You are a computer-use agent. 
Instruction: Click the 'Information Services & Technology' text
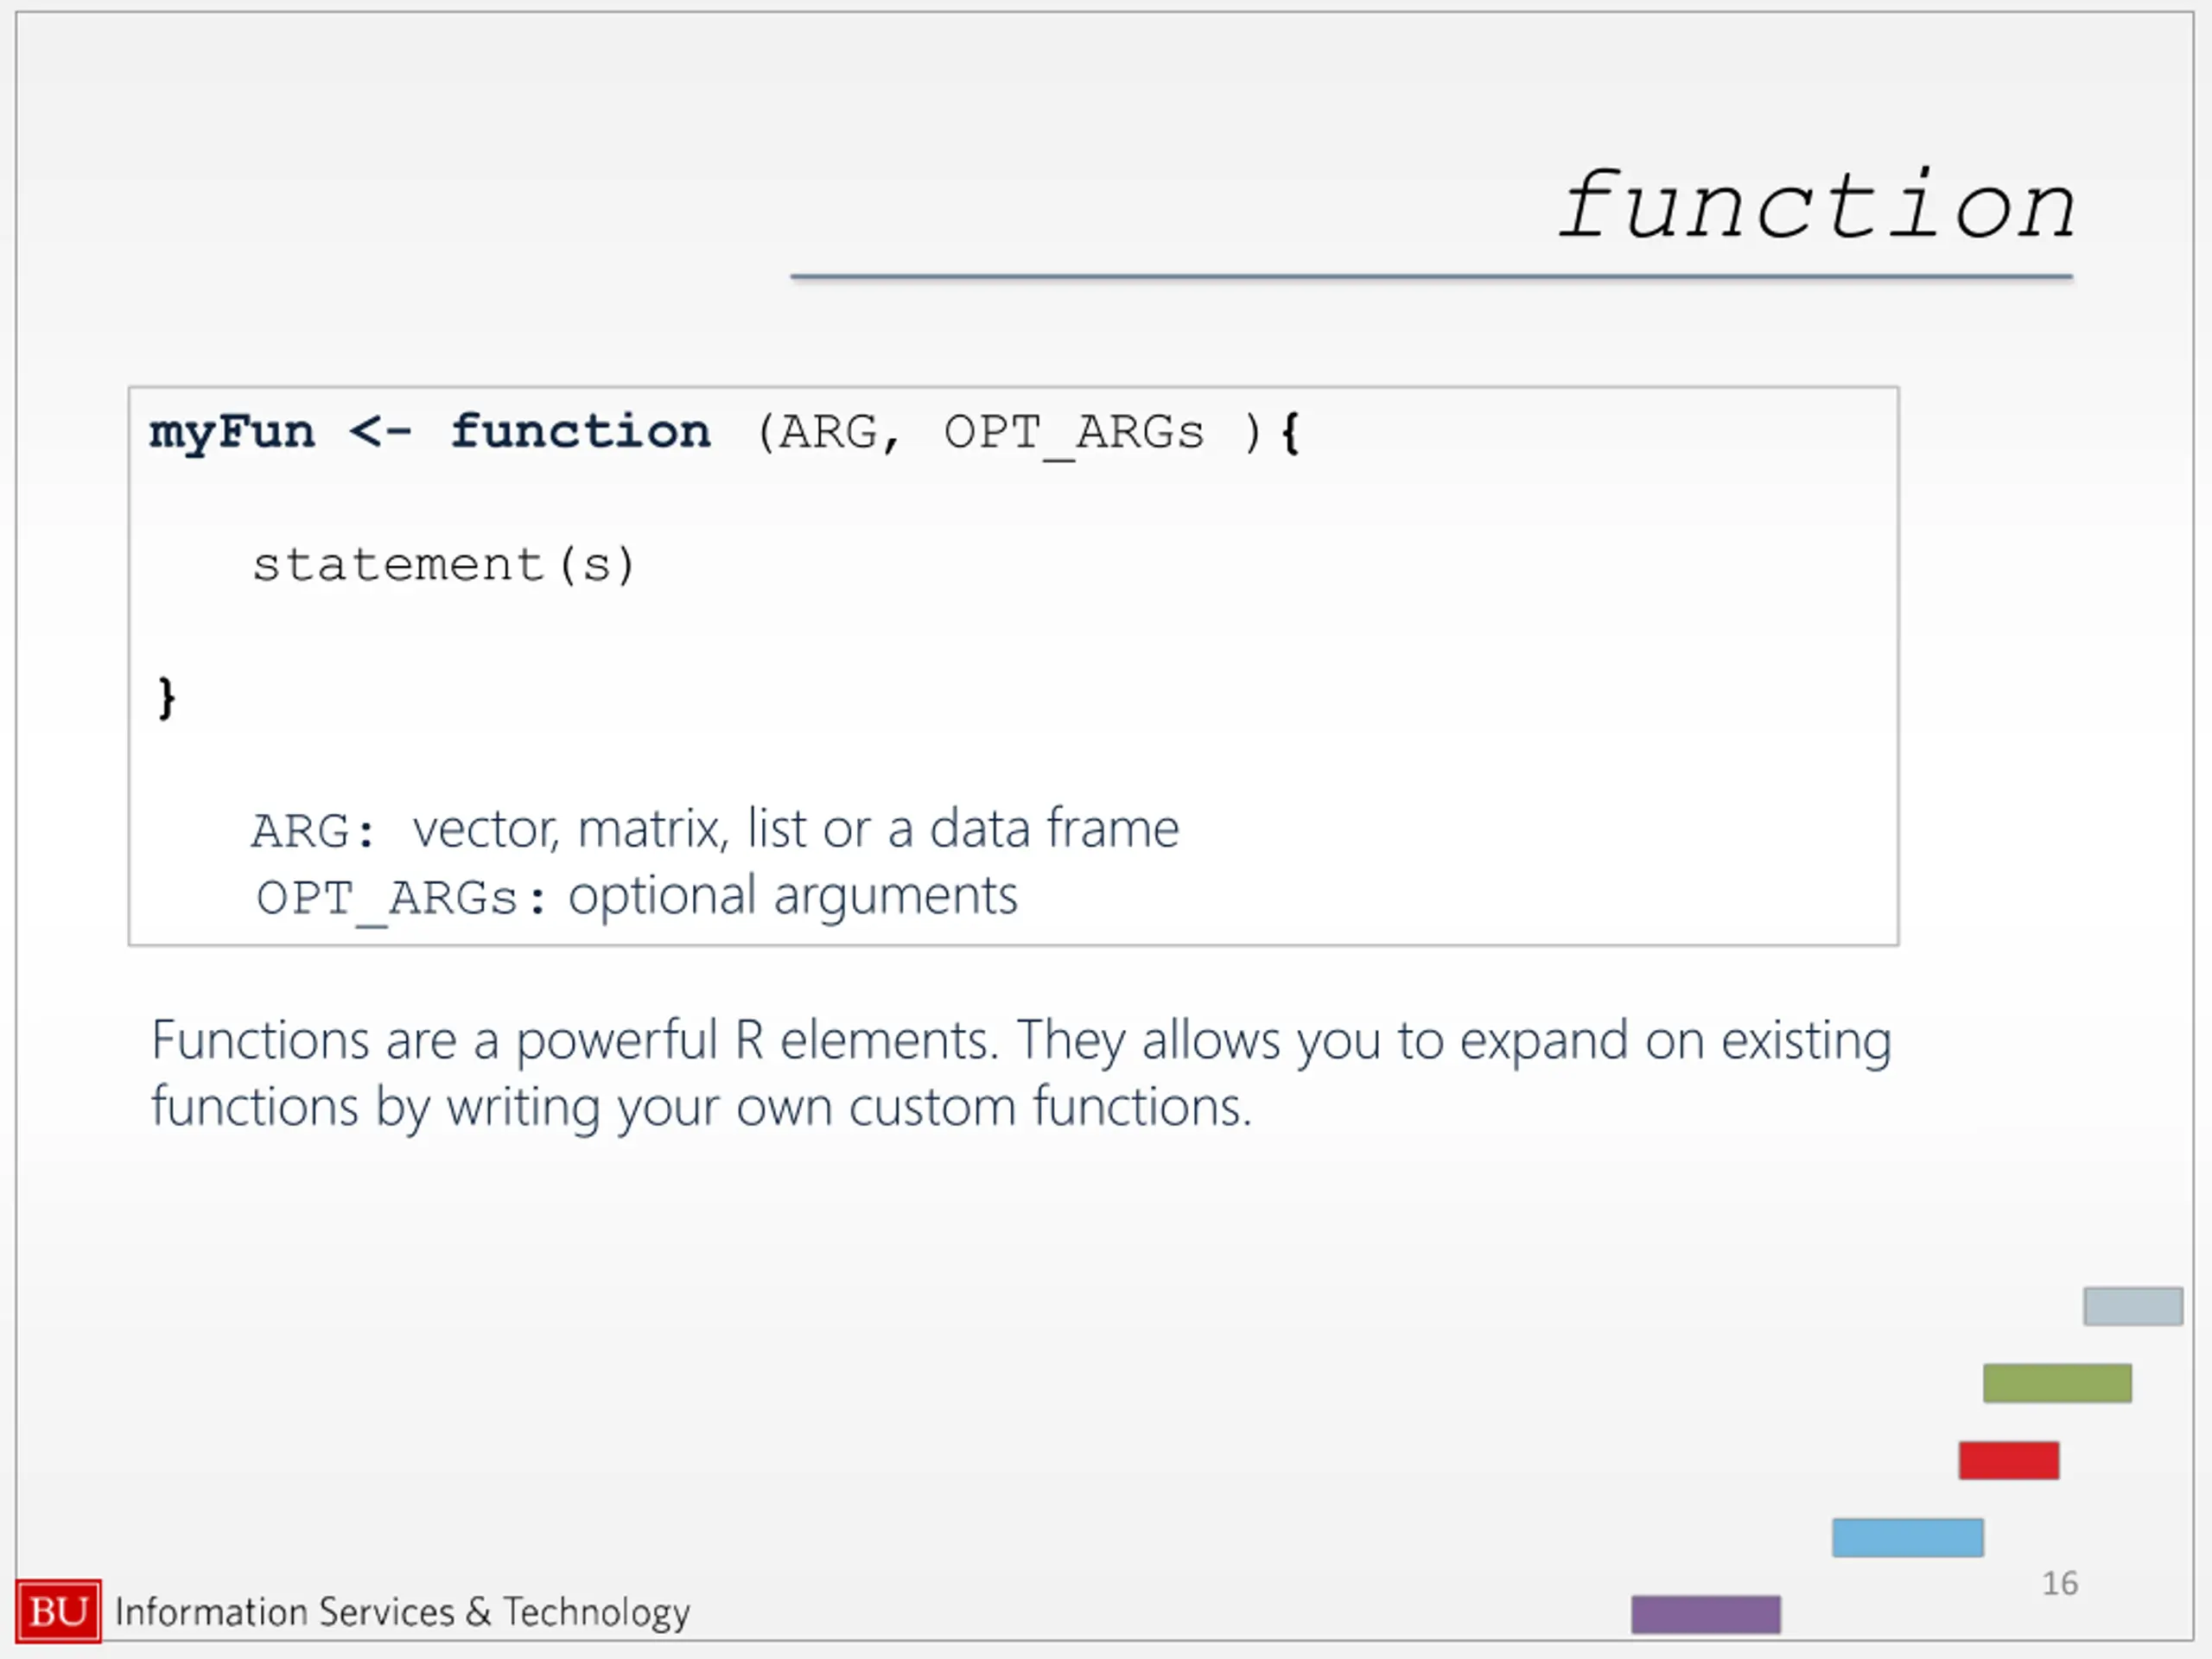coord(402,1613)
